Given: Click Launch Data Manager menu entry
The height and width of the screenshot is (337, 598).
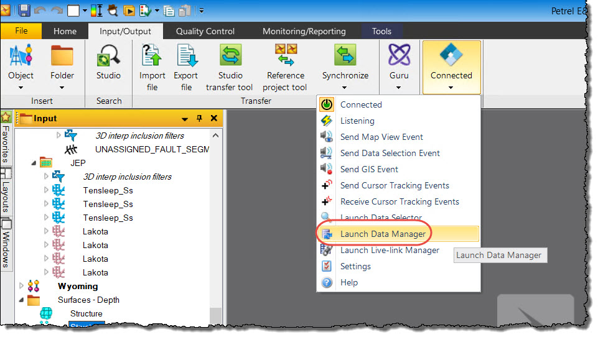Looking at the screenshot, I should (x=398, y=234).
